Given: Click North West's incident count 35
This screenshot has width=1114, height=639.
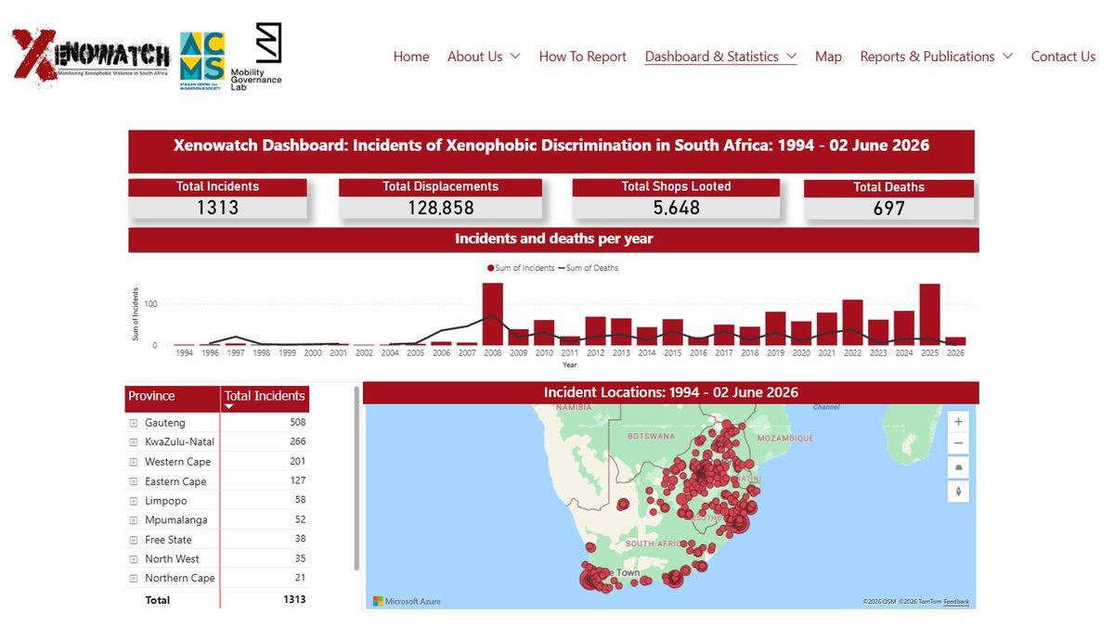Looking at the screenshot, I should (x=300, y=559).
